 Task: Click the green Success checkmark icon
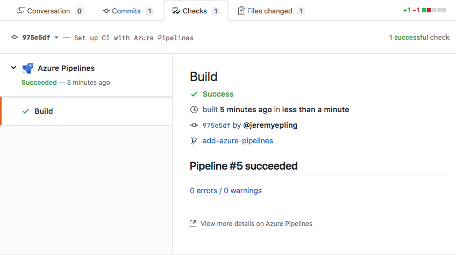click(194, 94)
